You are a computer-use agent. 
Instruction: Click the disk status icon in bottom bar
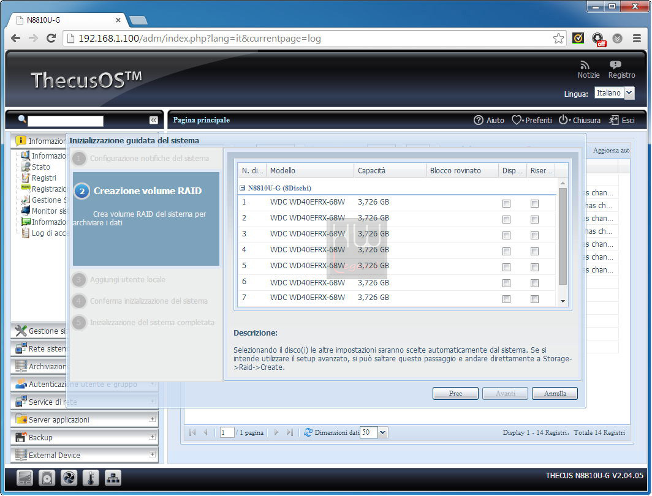click(x=47, y=478)
